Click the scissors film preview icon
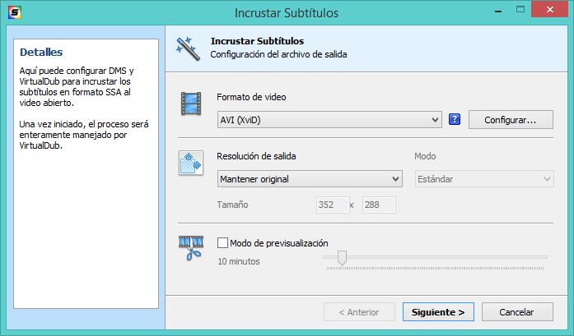 point(191,248)
